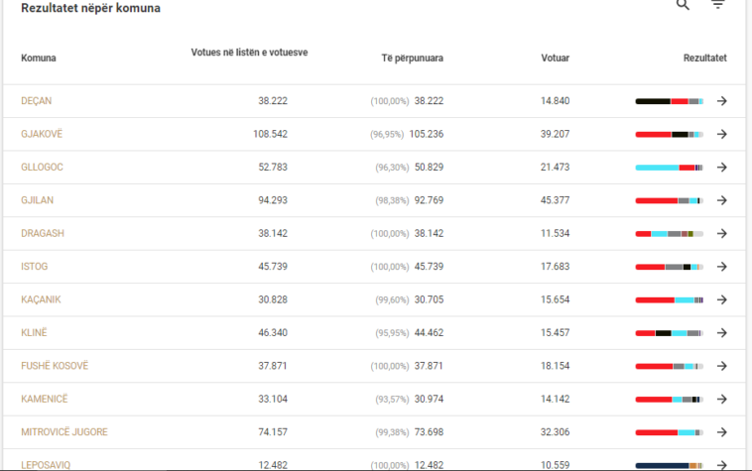This screenshot has height=471, width=752.
Task: Click the arrow icon in the Istog row
Action: point(722,267)
